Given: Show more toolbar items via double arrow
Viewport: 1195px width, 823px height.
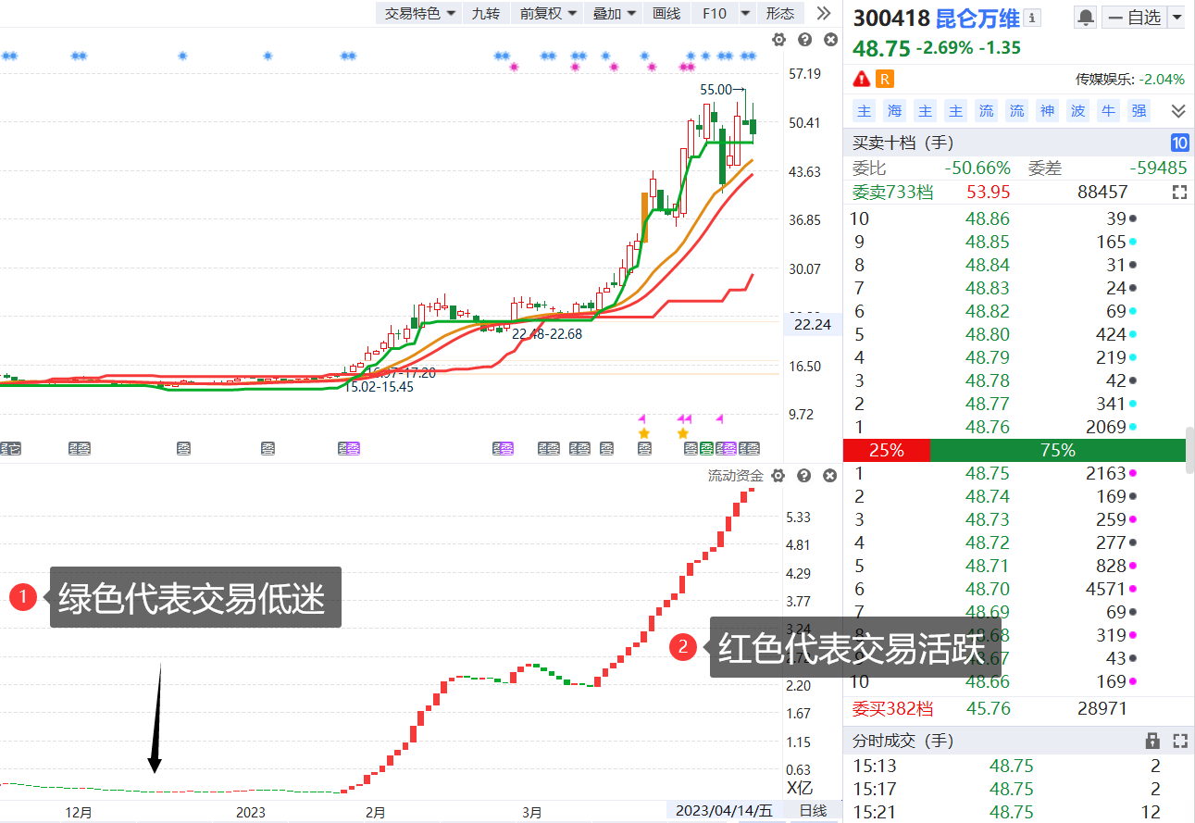Looking at the screenshot, I should pyautogui.click(x=823, y=14).
